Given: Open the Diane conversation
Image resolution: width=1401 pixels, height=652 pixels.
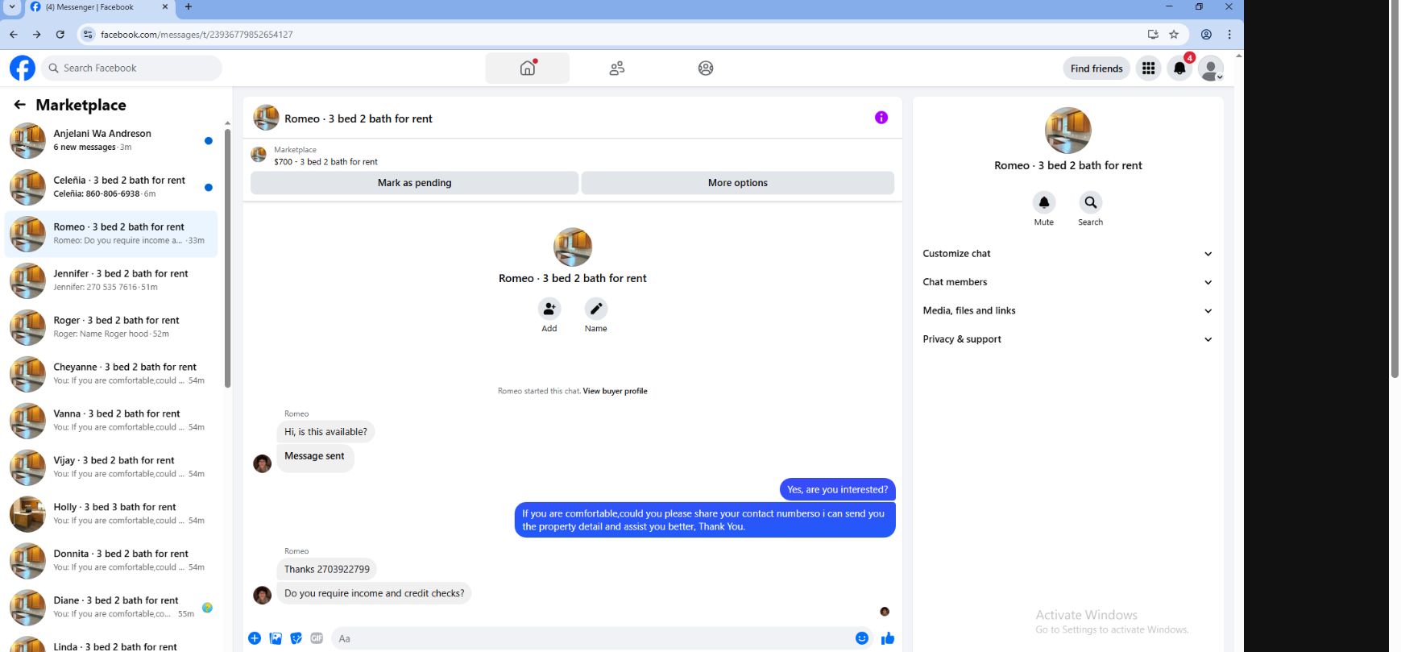Looking at the screenshot, I should click(x=111, y=608).
